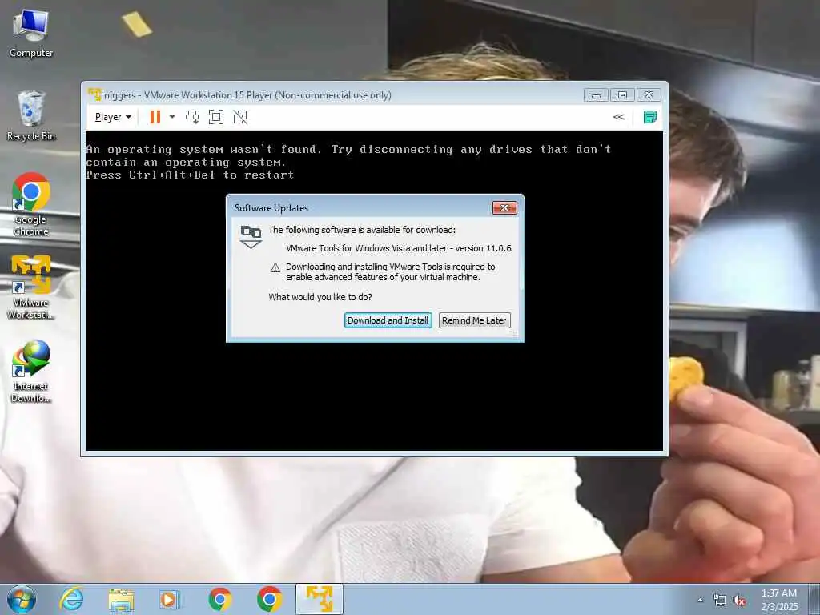The width and height of the screenshot is (820, 615).
Task: Open Windows Explorer from taskbar
Action: [121, 599]
